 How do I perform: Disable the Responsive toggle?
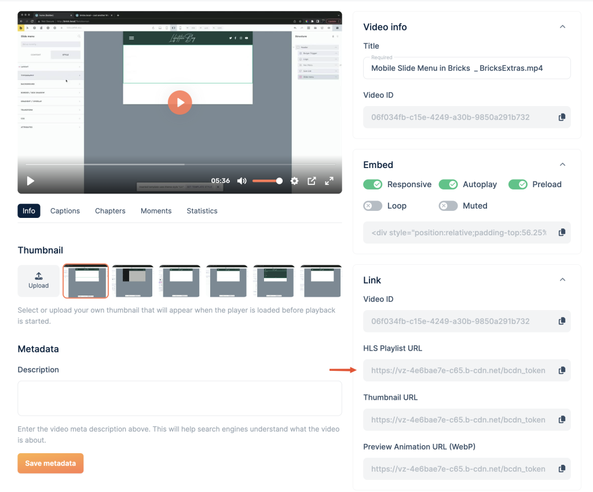coord(373,184)
